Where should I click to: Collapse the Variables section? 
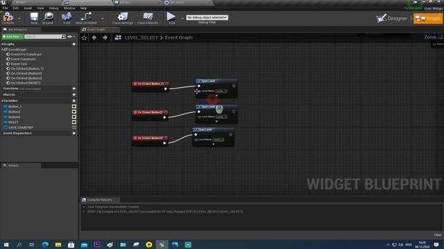[x=2, y=101]
